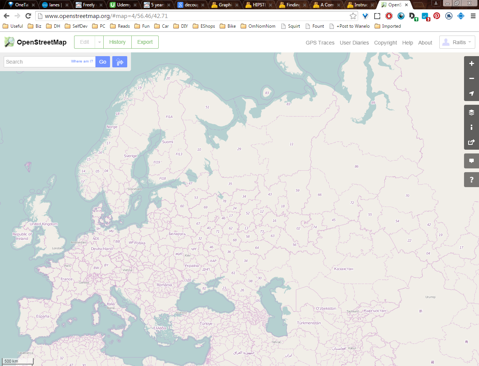The width and height of the screenshot is (479, 366).
Task: Switch to the lanes browser tab
Action: coord(54,5)
